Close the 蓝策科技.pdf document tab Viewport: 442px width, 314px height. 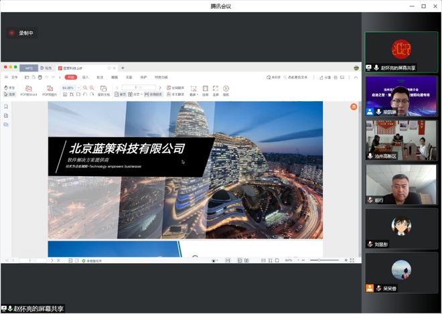click(115, 68)
